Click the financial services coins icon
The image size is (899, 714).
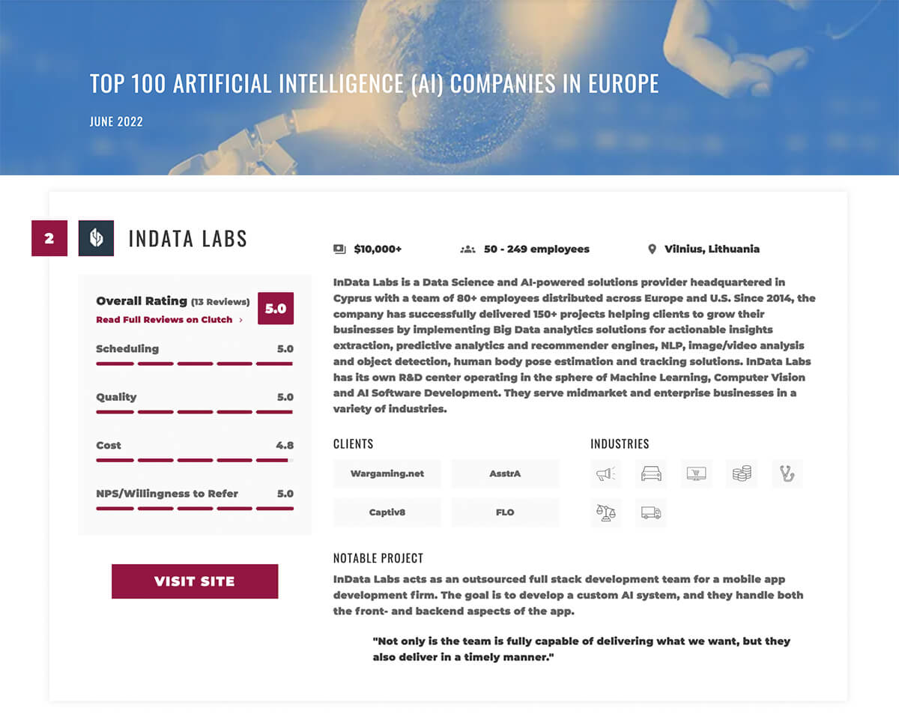pyautogui.click(x=742, y=474)
